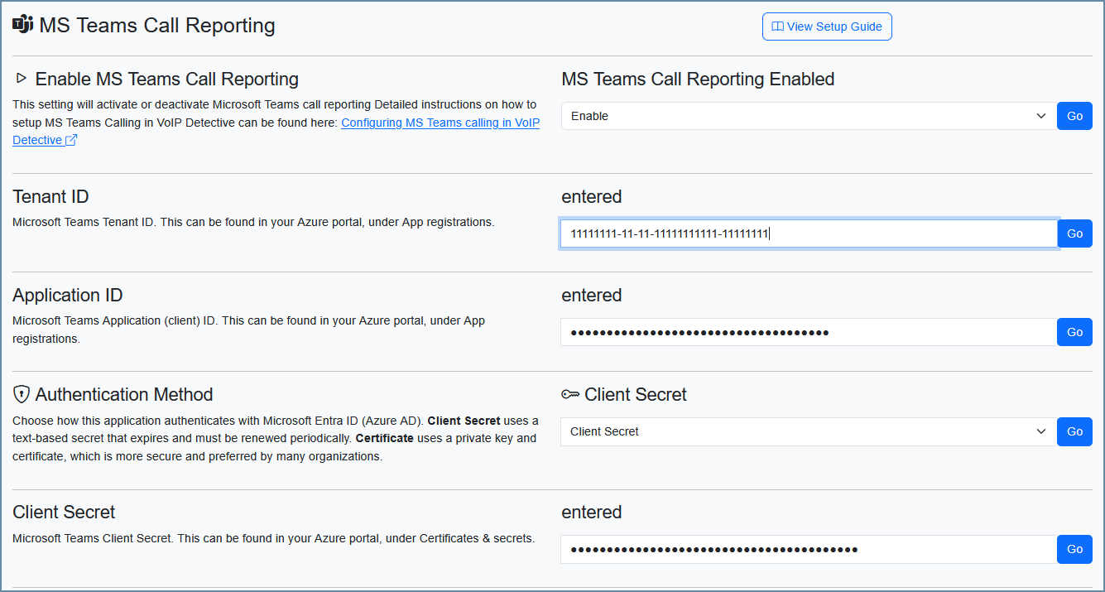Click the play triangle icon beside Enable MS Teams Call Reporting

pyautogui.click(x=22, y=79)
